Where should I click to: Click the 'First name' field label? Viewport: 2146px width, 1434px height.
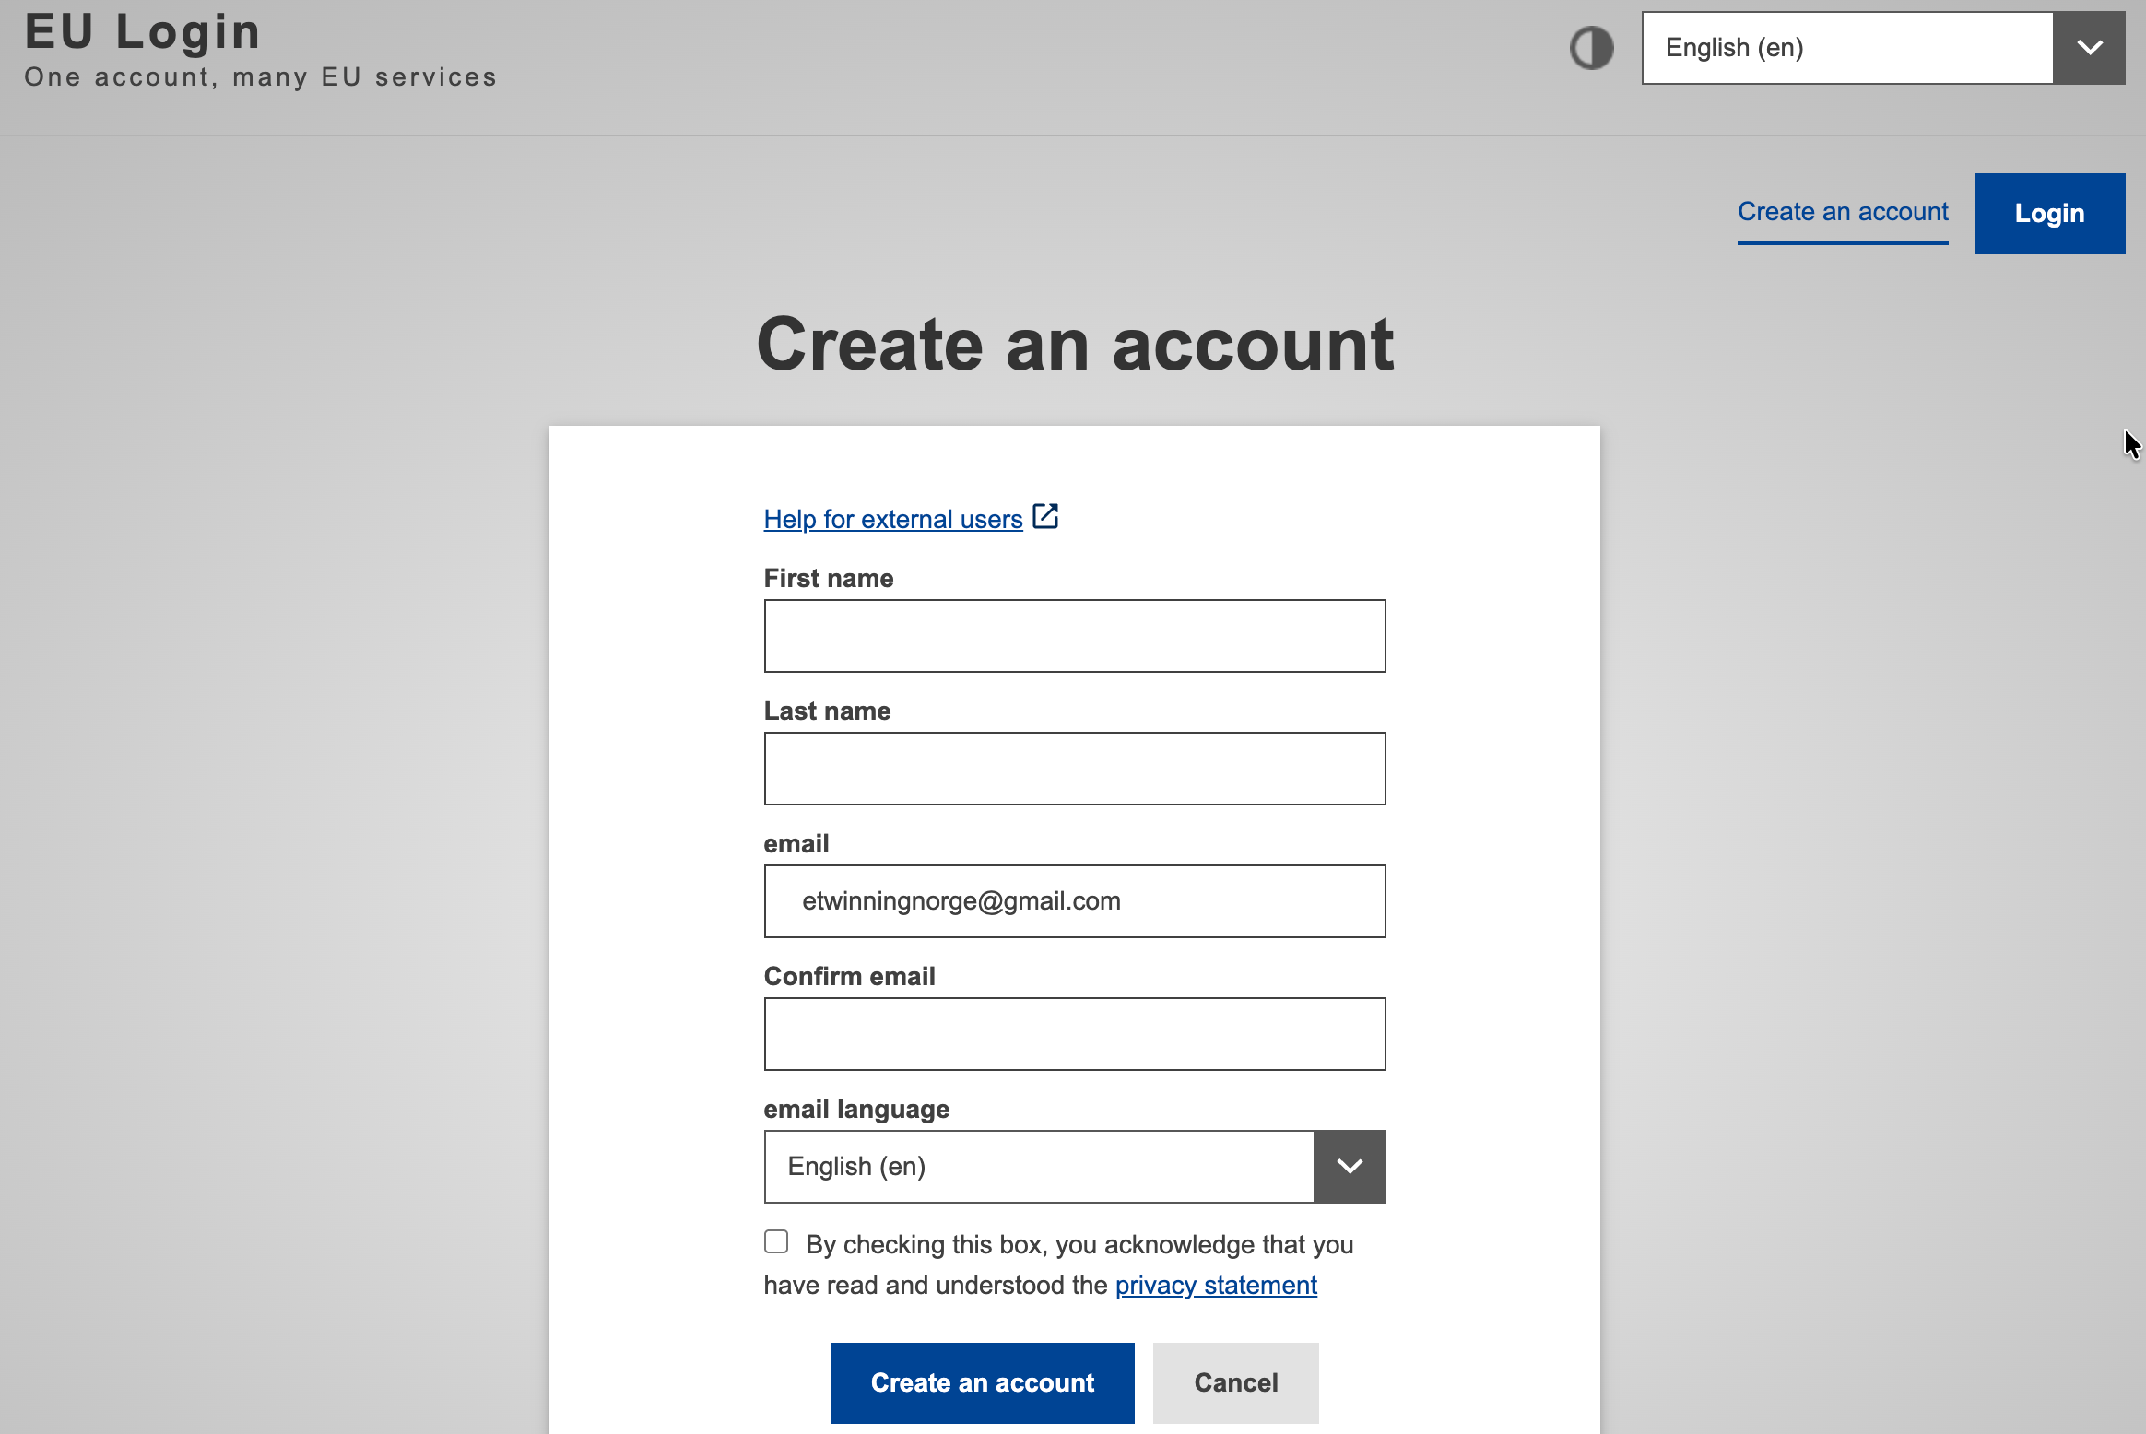[829, 578]
